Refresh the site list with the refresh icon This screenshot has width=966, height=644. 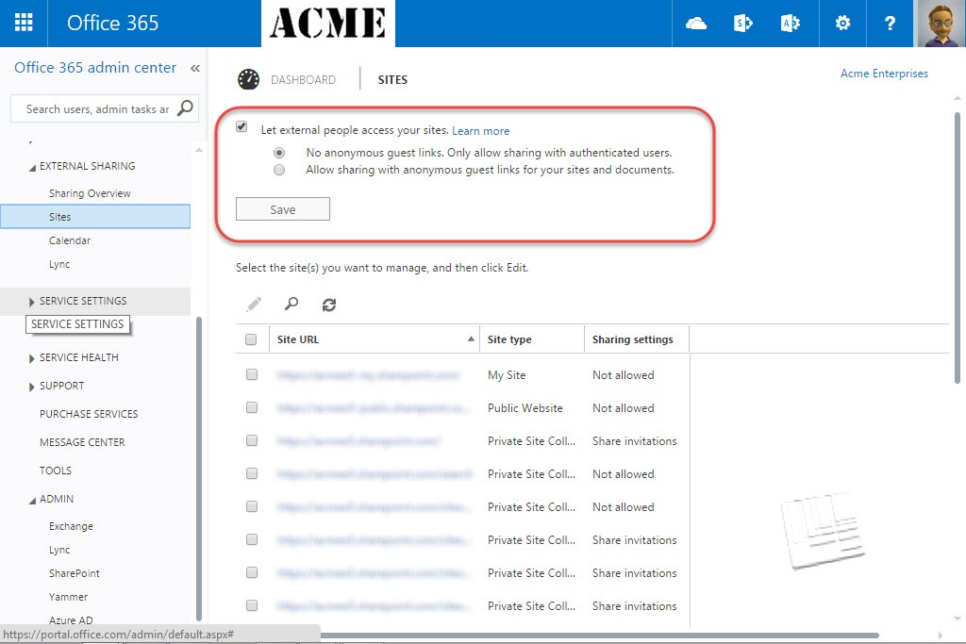[329, 305]
